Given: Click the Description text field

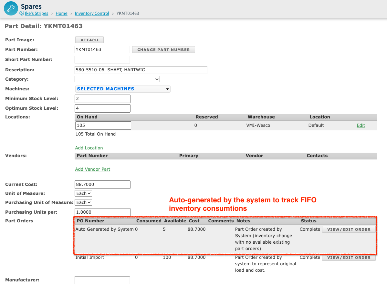Looking at the screenshot, I should [141, 70].
